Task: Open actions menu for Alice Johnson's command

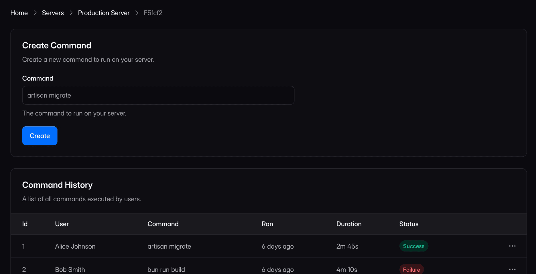Action: pyautogui.click(x=512, y=246)
